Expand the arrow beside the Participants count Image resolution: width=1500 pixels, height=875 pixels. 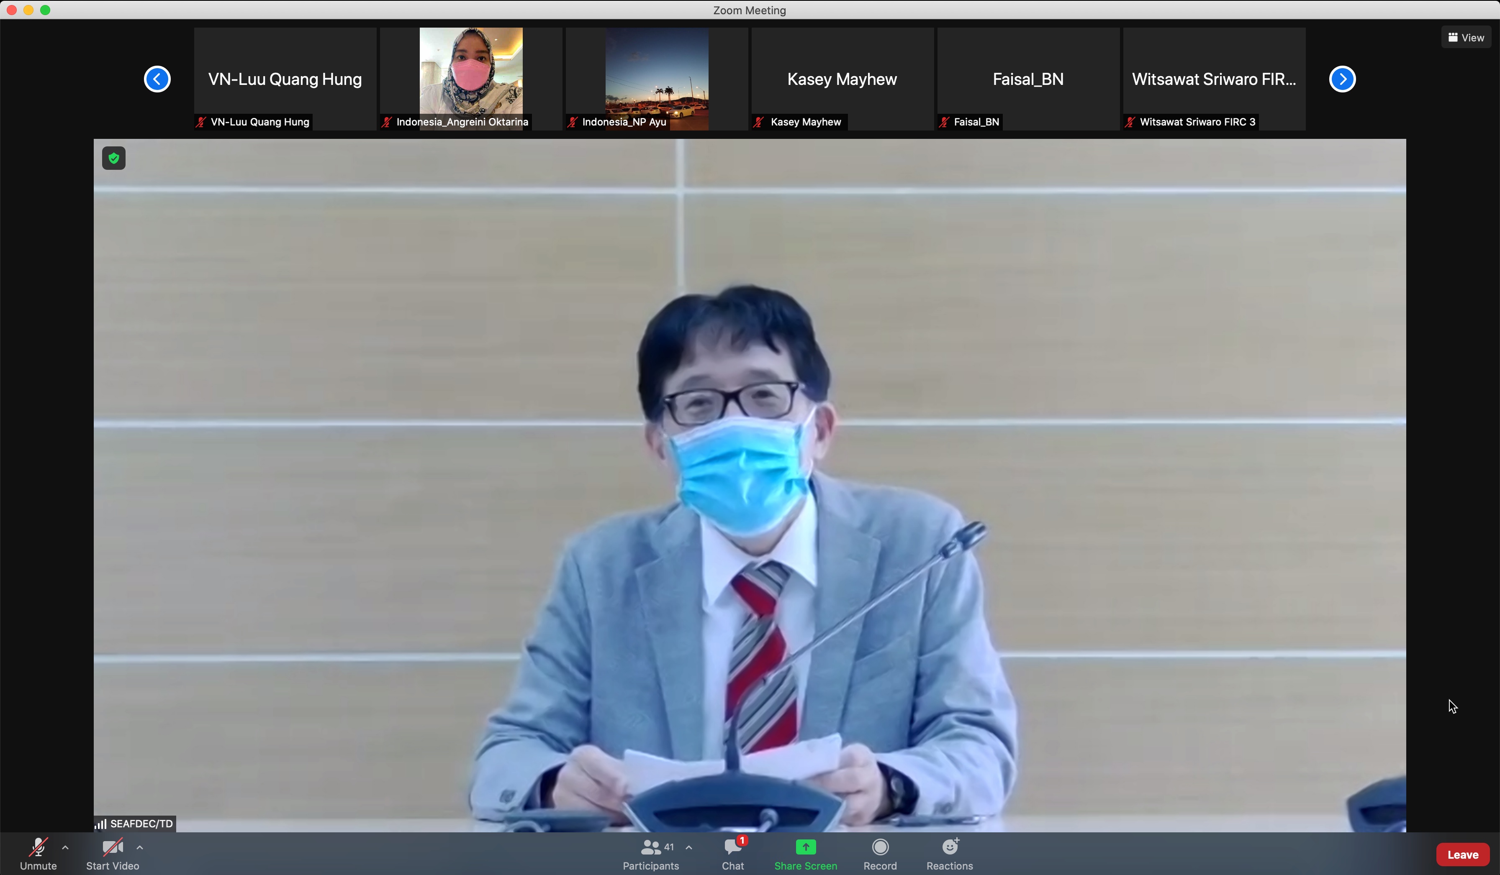(x=689, y=848)
